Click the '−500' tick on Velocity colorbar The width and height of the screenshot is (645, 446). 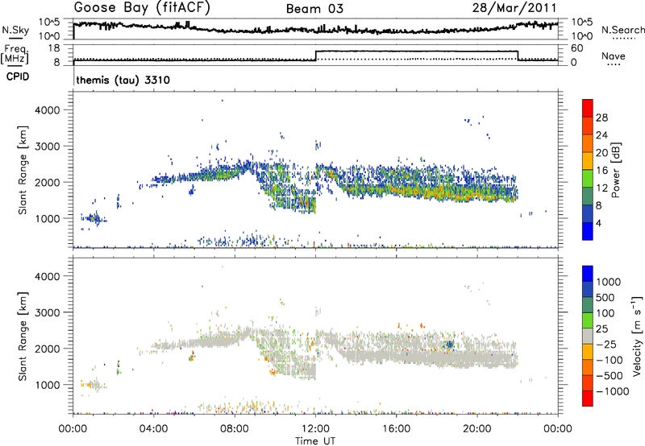click(610, 375)
